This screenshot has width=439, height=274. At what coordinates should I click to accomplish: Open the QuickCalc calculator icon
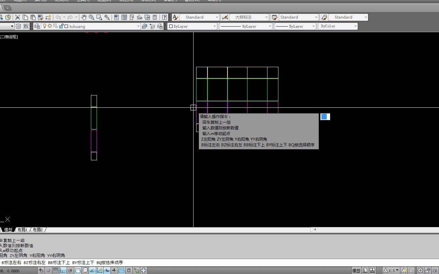[x=155, y=17]
